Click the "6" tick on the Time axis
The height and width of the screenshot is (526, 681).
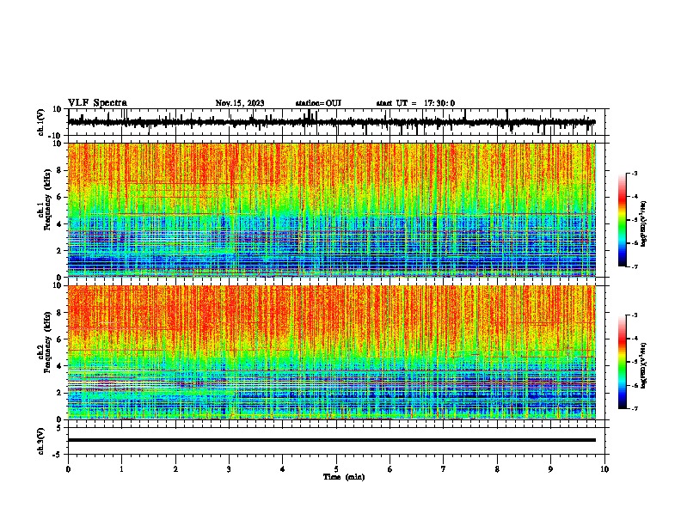[x=390, y=469]
